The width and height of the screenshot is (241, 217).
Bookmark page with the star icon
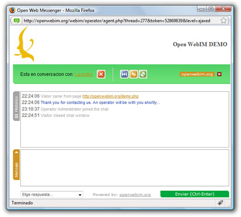click(x=223, y=21)
